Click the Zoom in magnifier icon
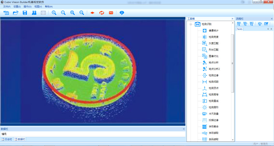The width and height of the screenshot is (274, 146). [54, 13]
